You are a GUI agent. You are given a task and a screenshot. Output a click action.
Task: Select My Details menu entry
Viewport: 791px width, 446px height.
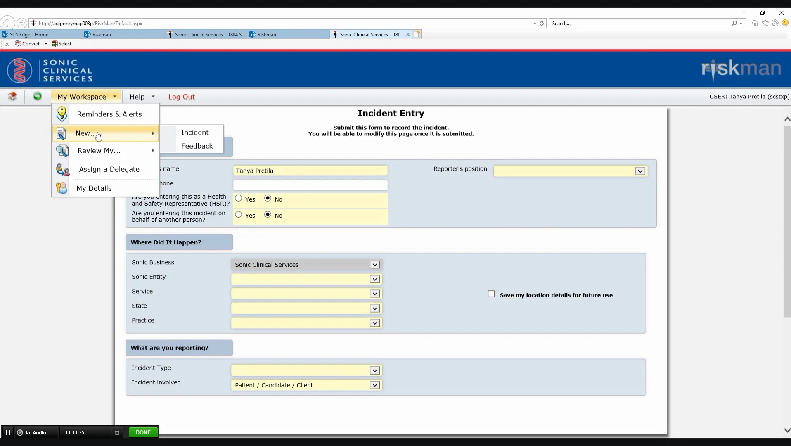pyautogui.click(x=105, y=188)
